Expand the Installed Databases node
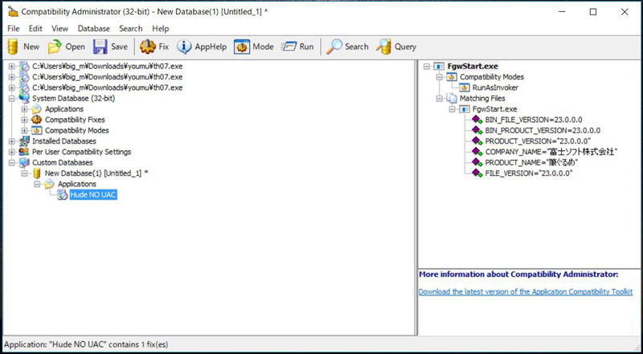 (11, 141)
